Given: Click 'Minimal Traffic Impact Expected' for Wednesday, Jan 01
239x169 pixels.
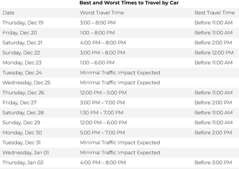Looking at the screenshot, I should (120, 153).
